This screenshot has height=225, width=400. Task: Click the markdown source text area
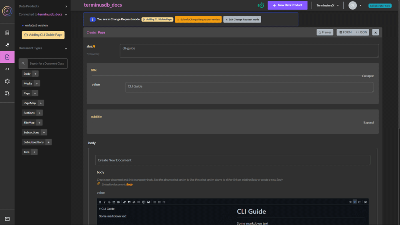tap(165, 215)
